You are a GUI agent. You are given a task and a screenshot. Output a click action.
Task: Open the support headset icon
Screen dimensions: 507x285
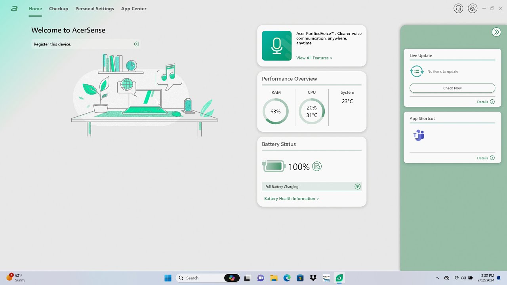(458, 8)
